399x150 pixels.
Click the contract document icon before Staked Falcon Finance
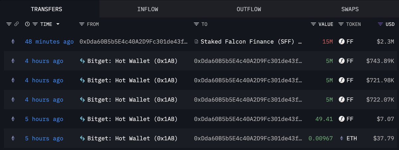coord(196,42)
